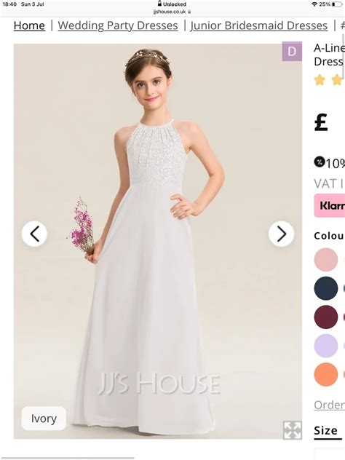
Task: Tap the pink Klarna payment banner
Action: (x=330, y=205)
